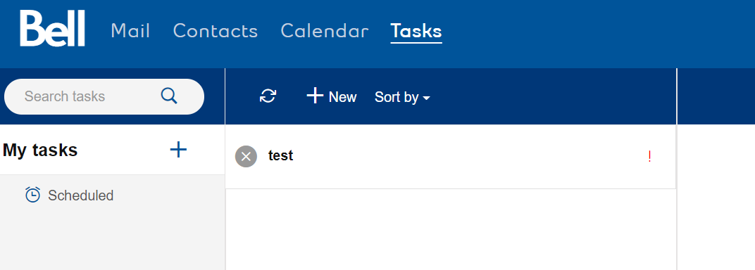Select the My tasks heading
This screenshot has width=755, height=270.
[40, 150]
